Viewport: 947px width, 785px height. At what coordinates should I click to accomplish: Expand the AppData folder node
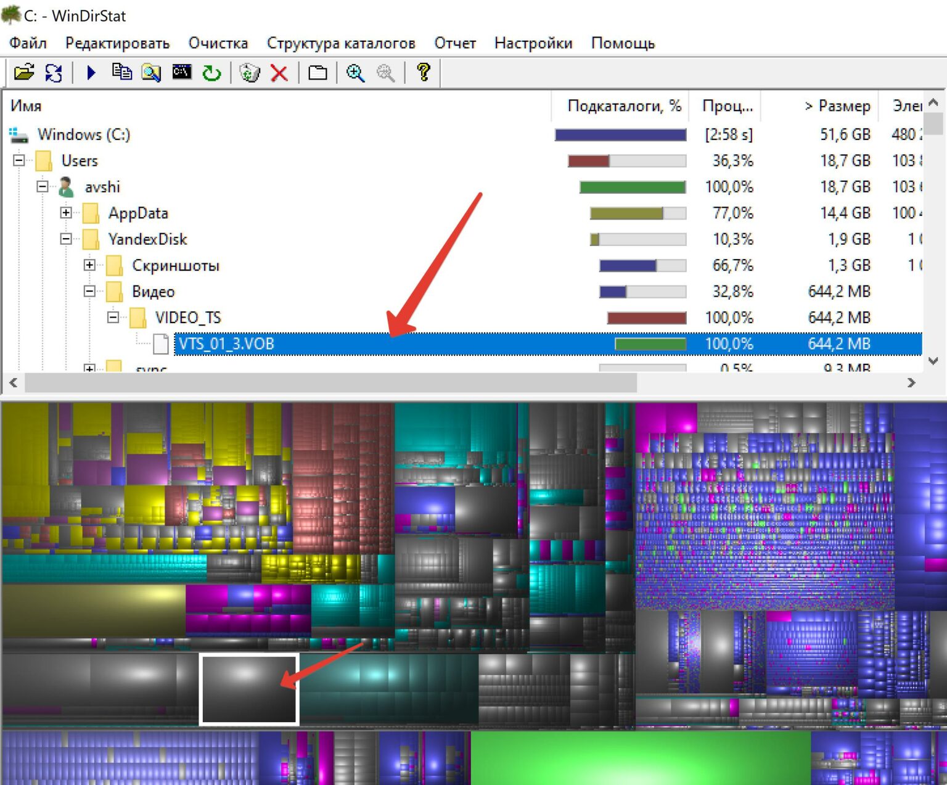pos(66,213)
